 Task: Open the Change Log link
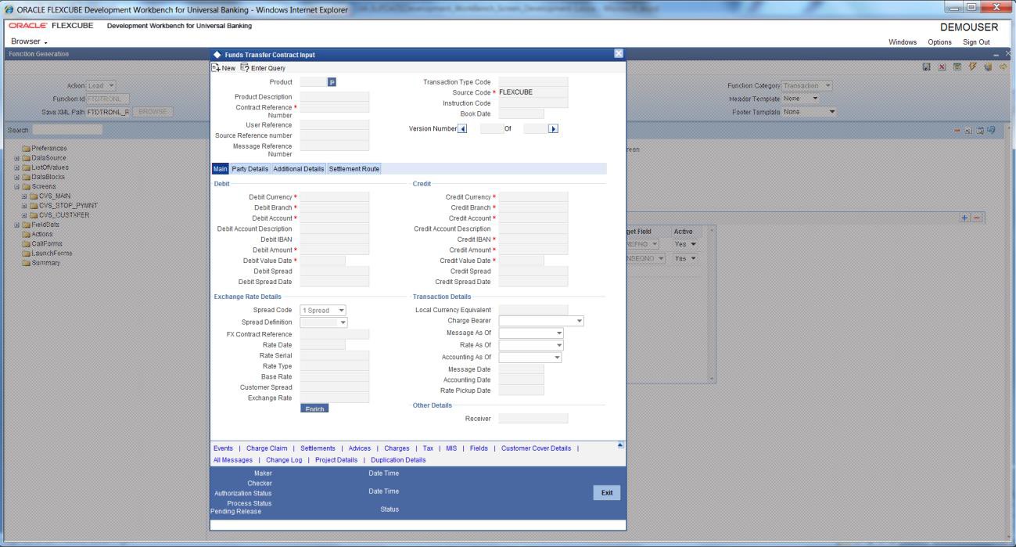point(284,460)
